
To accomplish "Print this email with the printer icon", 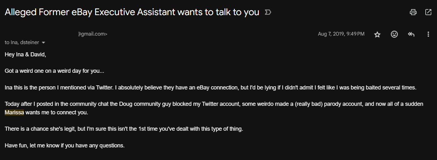I will [x=413, y=12].
